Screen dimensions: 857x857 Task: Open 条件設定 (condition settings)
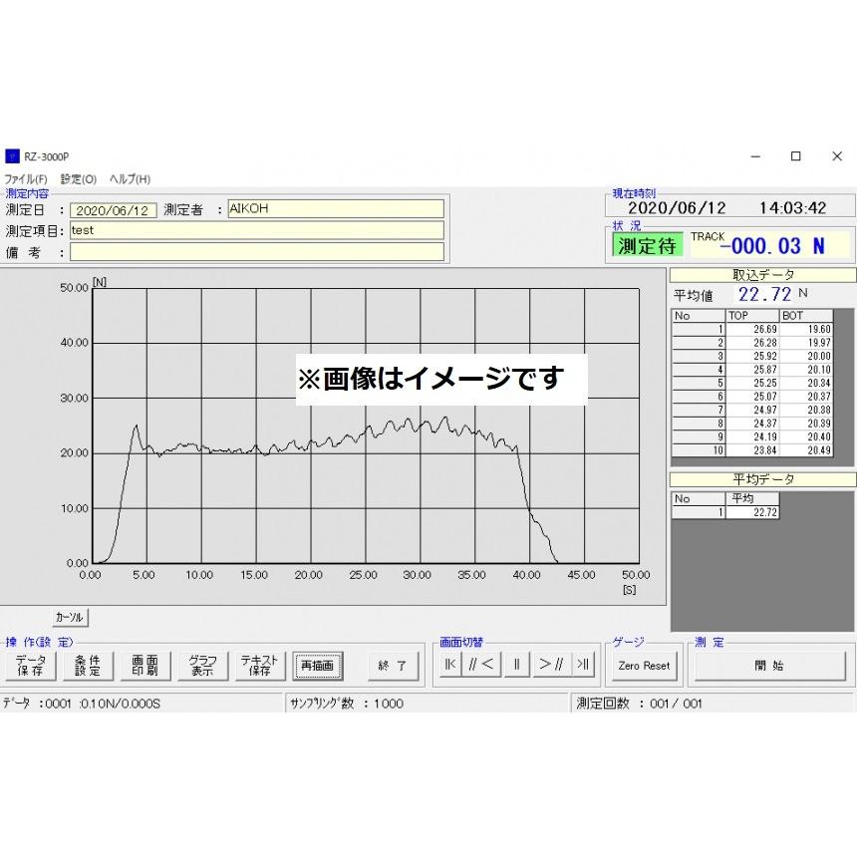point(88,666)
